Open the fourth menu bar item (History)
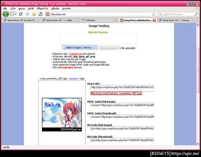Image resolution: width=201 pixels, height=157 pixels. pos(31,8)
